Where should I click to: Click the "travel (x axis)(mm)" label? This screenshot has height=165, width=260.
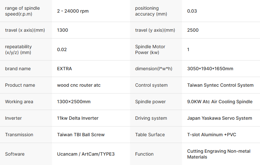point(25,30)
